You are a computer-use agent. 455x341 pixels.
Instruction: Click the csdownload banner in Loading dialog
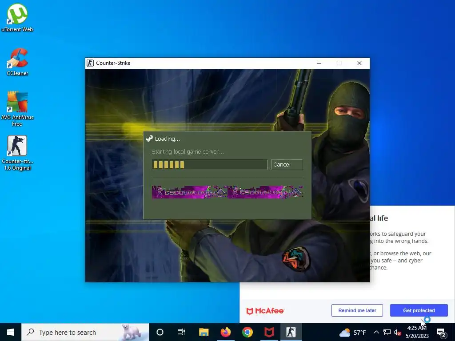[x=227, y=192]
